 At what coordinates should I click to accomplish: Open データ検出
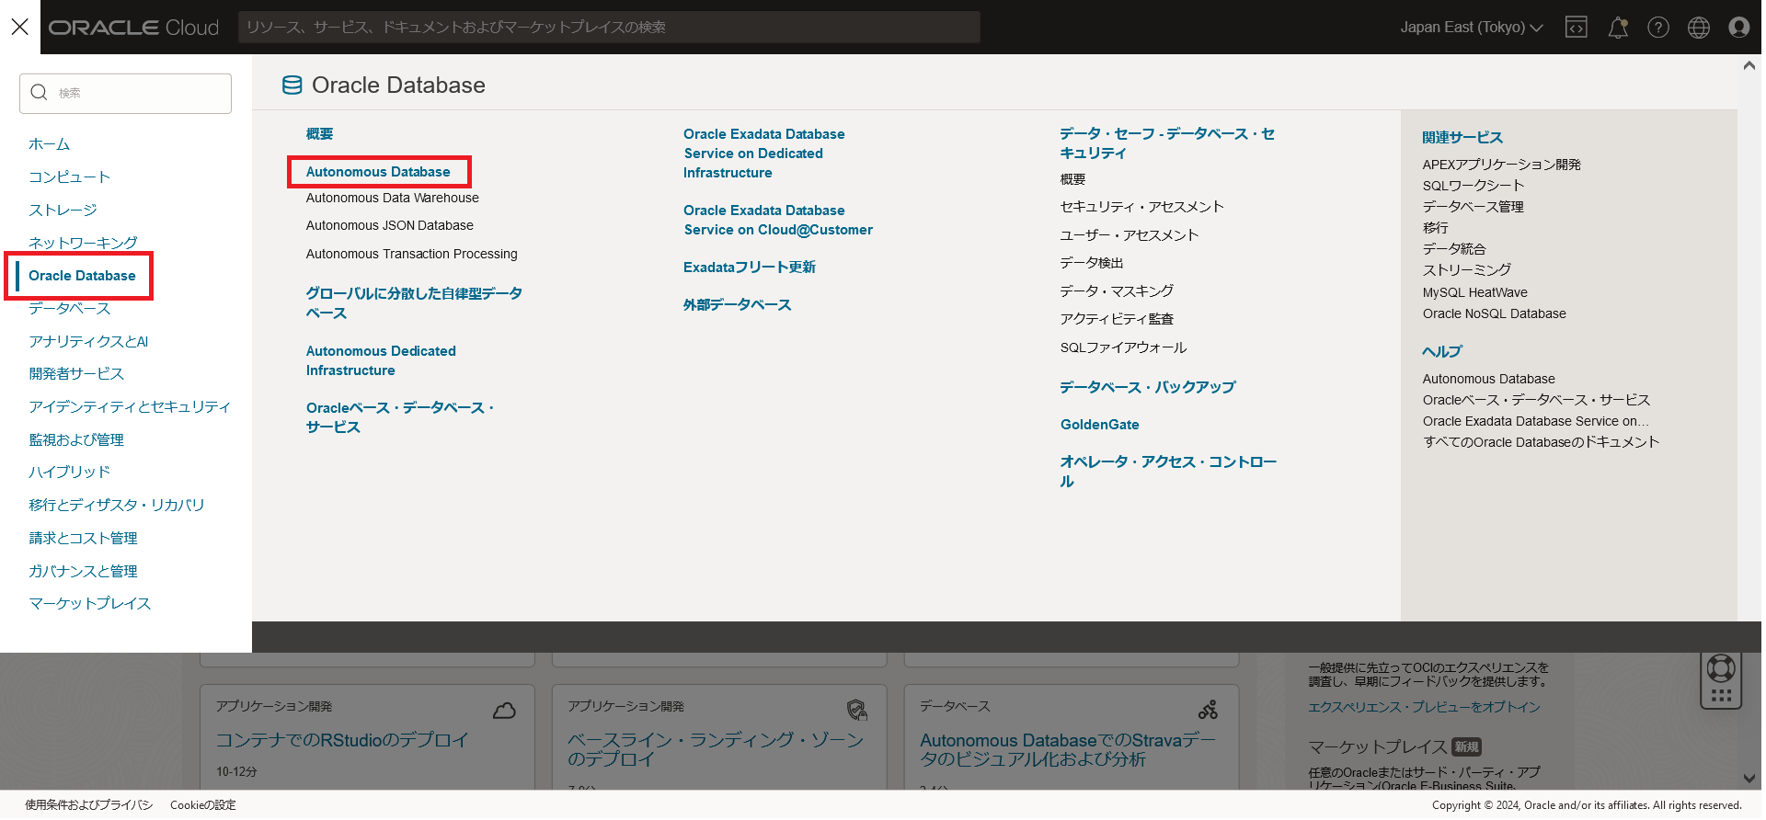coord(1092,263)
